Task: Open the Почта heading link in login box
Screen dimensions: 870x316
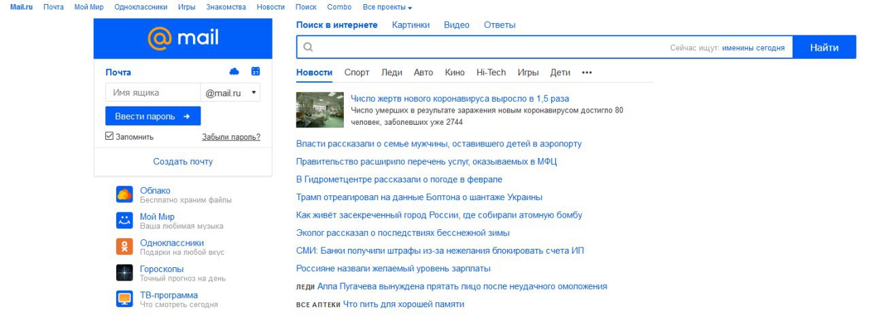Action: [x=118, y=72]
